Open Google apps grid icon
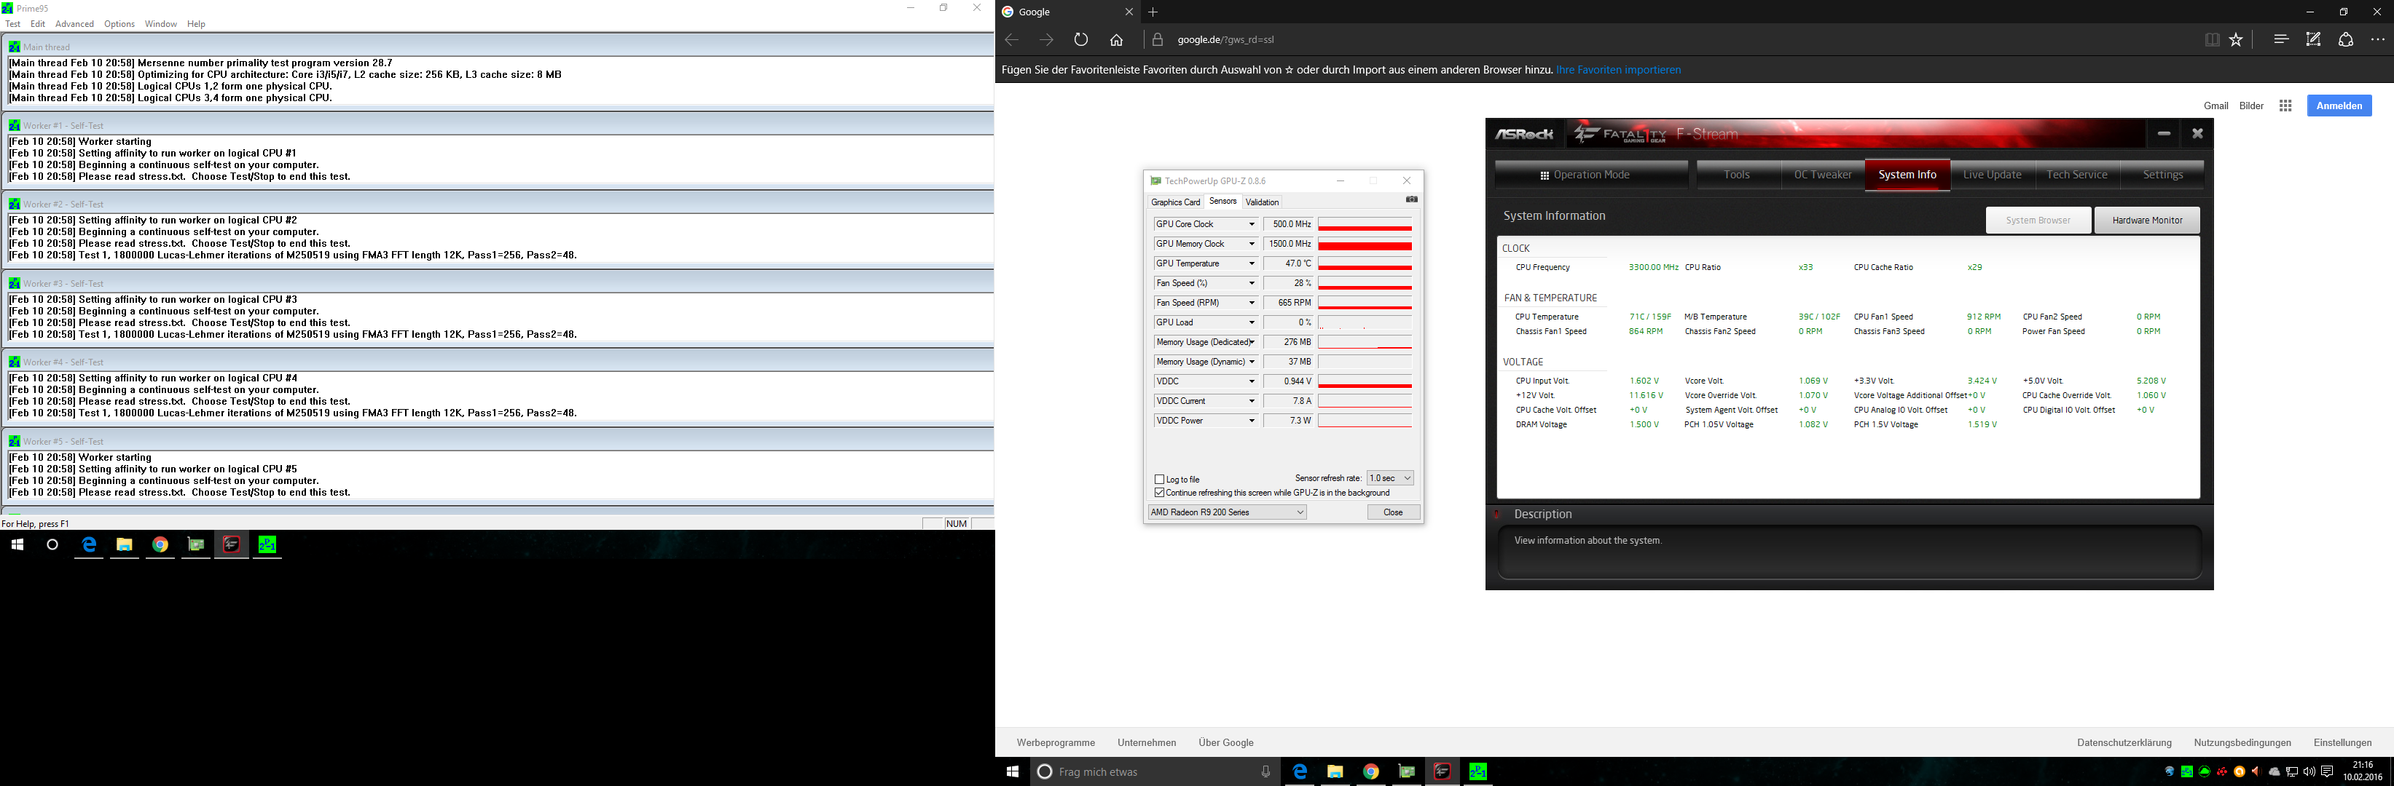The image size is (2394, 786). point(2285,106)
